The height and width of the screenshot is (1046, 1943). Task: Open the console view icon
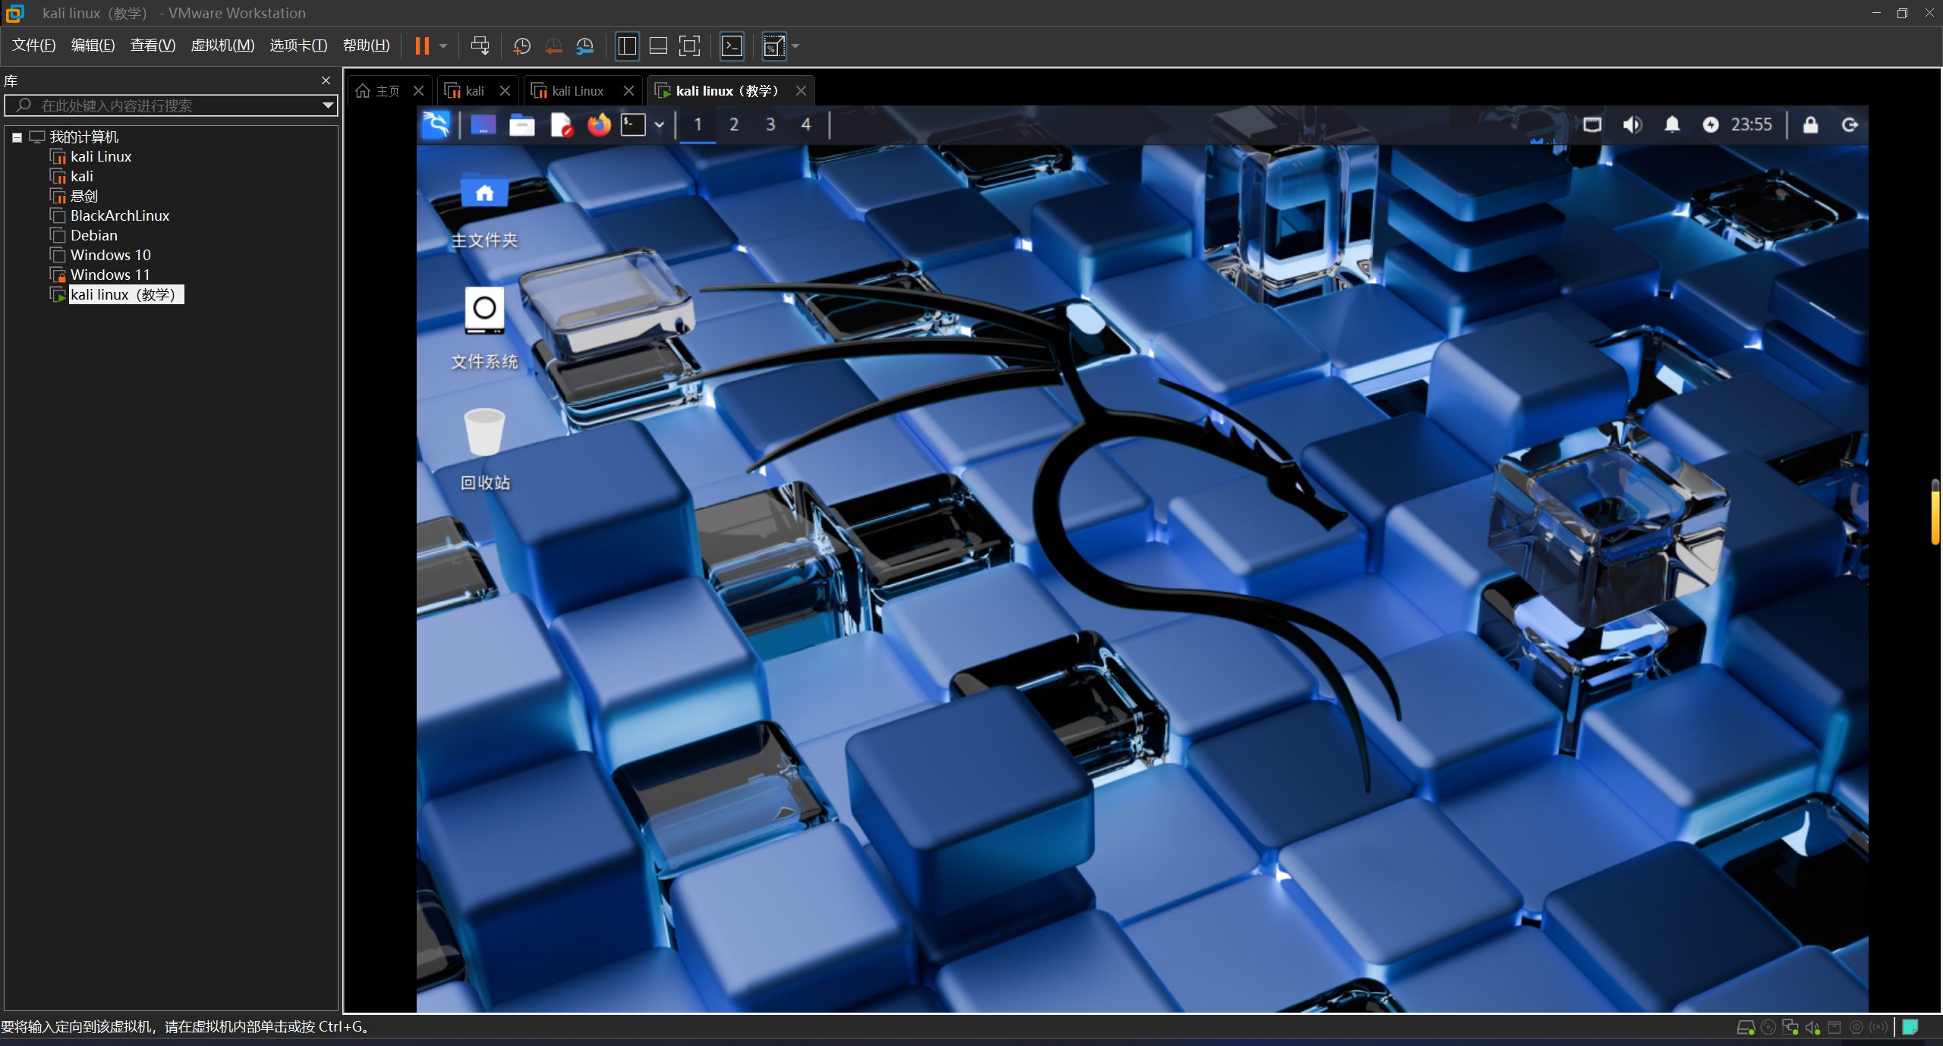pos(732,46)
